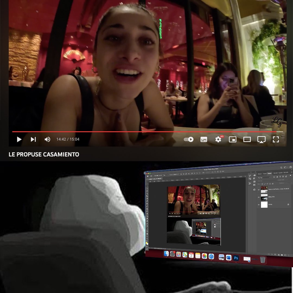Switch to the Histor panel tab
This screenshot has width=293, height=293.
[x=260, y=174]
